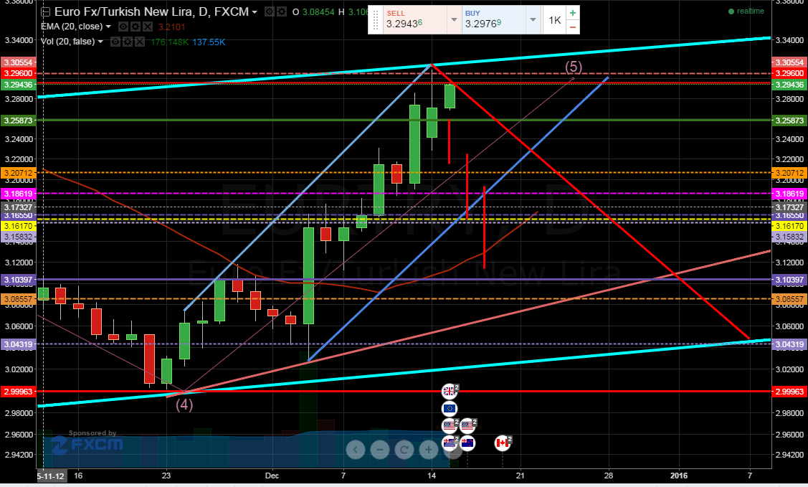Image resolution: width=808 pixels, height=487 pixels.
Task: Click the 1K trade quantity field
Action: 554,20
